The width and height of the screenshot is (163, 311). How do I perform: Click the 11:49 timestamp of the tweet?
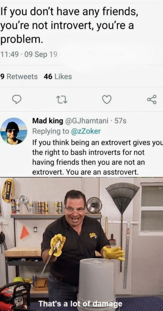pyautogui.click(x=11, y=54)
